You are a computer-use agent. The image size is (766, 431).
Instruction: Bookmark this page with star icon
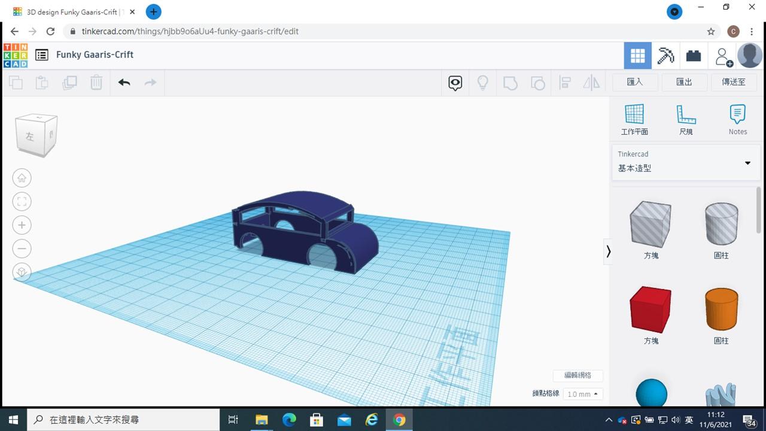[x=711, y=31]
